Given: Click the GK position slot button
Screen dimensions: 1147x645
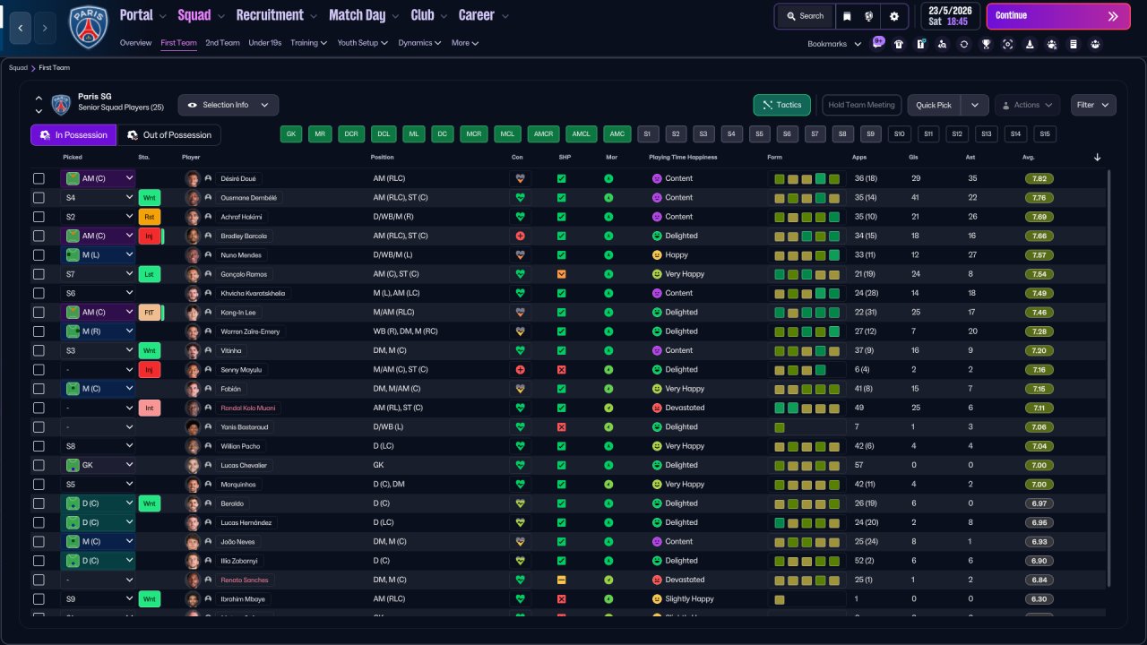Looking at the screenshot, I should pyautogui.click(x=290, y=134).
